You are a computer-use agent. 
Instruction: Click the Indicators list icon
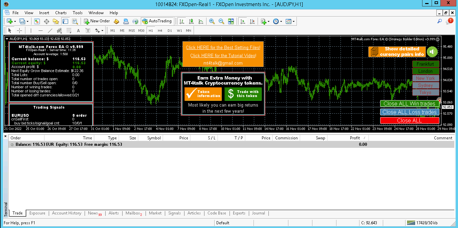click(x=264, y=21)
